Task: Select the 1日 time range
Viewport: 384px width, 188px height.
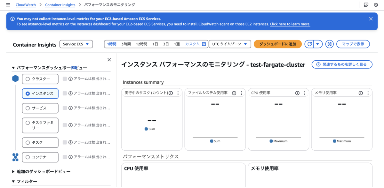Action: coord(155,44)
